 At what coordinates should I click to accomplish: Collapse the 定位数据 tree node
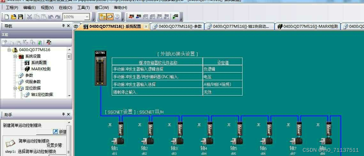coord(15,88)
